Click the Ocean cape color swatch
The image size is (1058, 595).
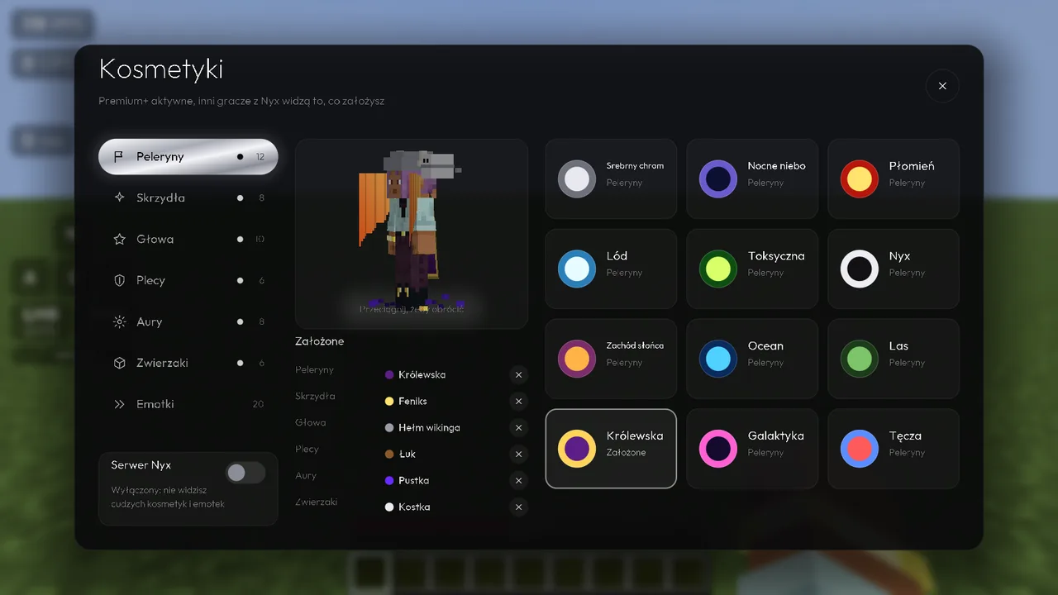coord(718,359)
